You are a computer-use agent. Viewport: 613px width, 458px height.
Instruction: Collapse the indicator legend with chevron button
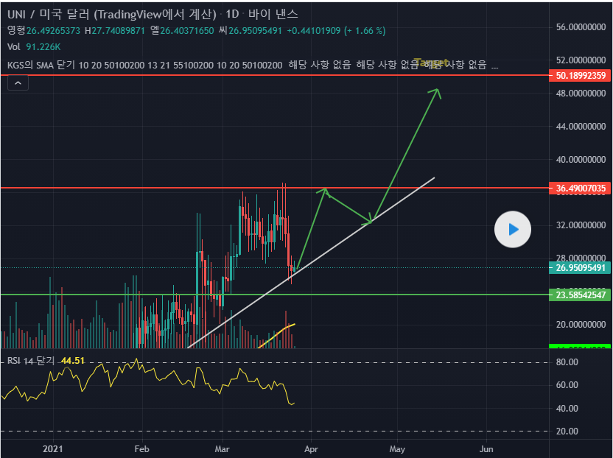pyautogui.click(x=18, y=83)
